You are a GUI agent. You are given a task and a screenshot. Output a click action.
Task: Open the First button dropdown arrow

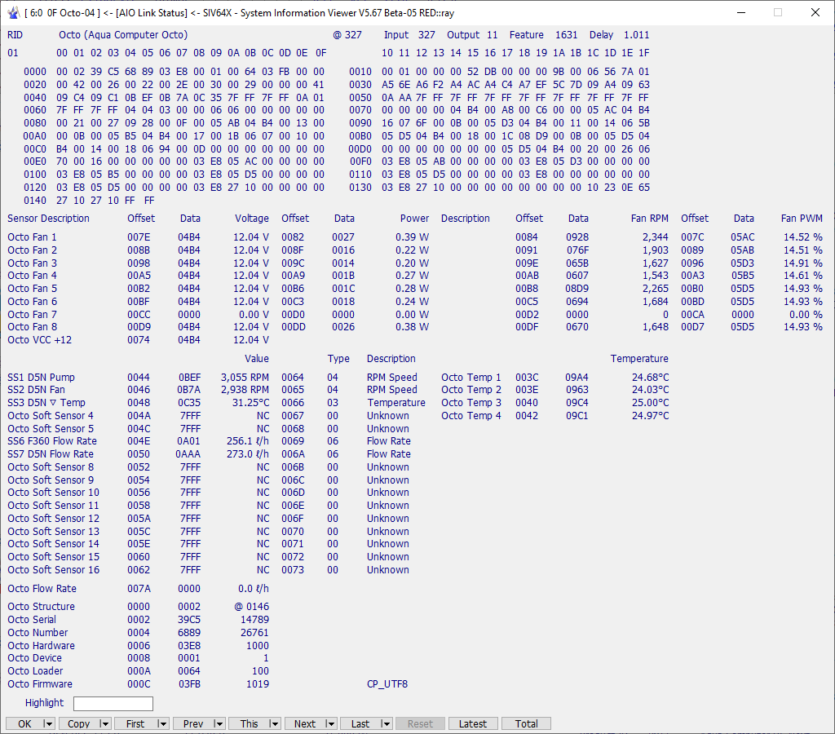(x=161, y=723)
